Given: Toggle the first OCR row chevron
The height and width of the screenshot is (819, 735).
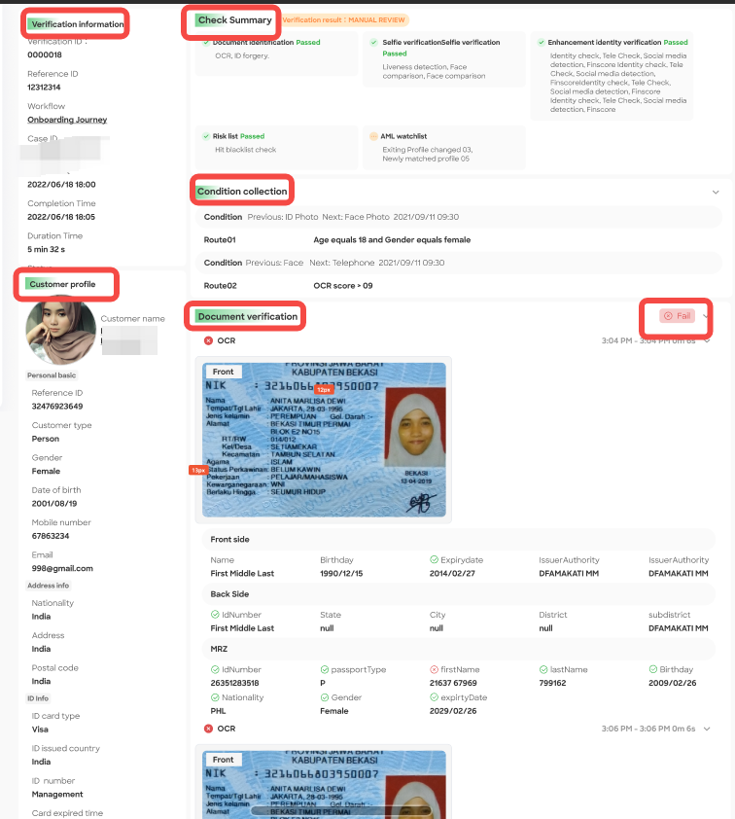Looking at the screenshot, I should [x=708, y=341].
